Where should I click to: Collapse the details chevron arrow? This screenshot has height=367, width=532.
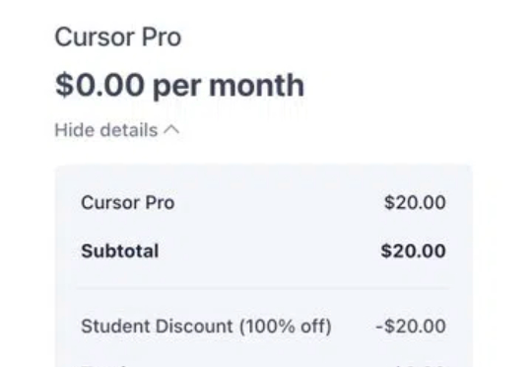pos(171,130)
